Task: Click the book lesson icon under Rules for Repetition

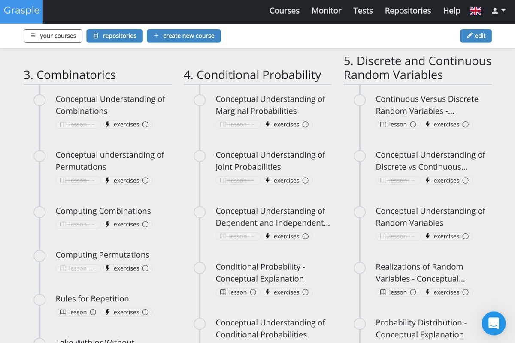Action: coord(63,312)
